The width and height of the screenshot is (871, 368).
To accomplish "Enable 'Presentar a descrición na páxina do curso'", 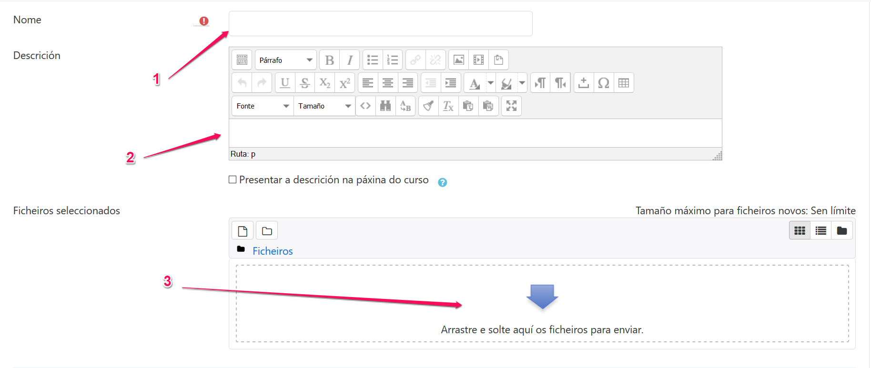I will [233, 179].
